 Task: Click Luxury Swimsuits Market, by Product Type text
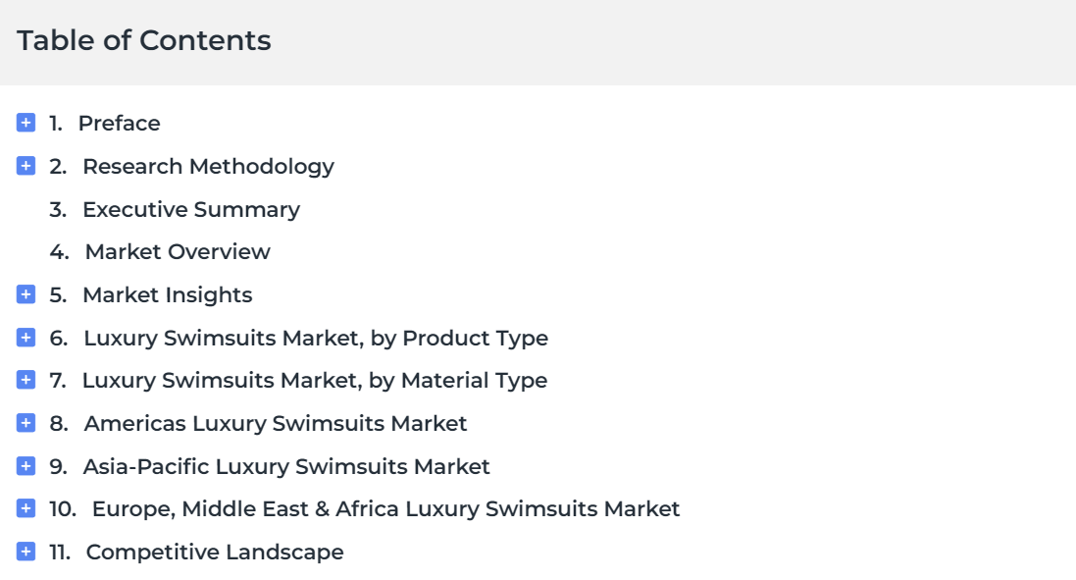tap(316, 339)
